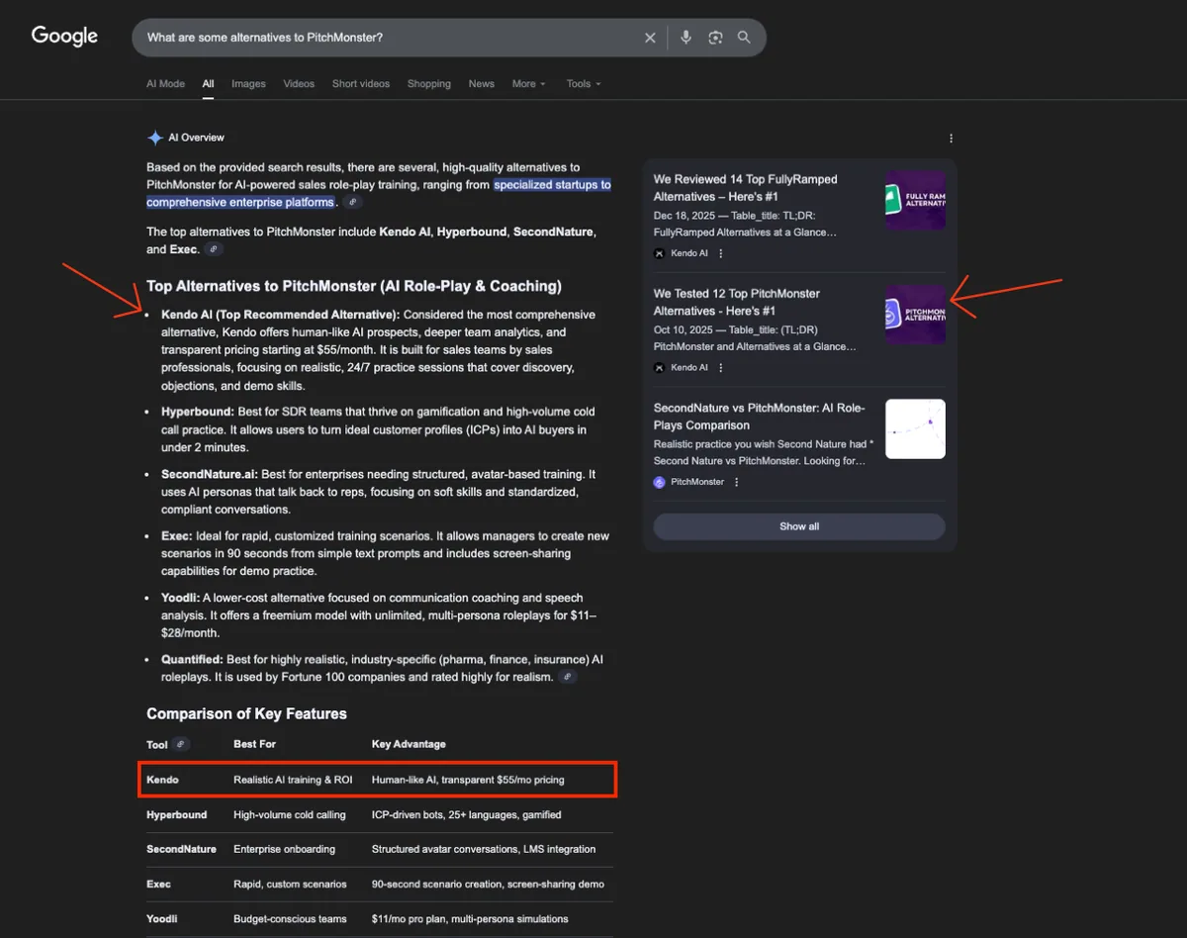Click the Show all sources button

(799, 526)
